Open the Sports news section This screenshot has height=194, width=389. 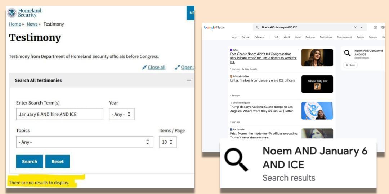(360, 37)
